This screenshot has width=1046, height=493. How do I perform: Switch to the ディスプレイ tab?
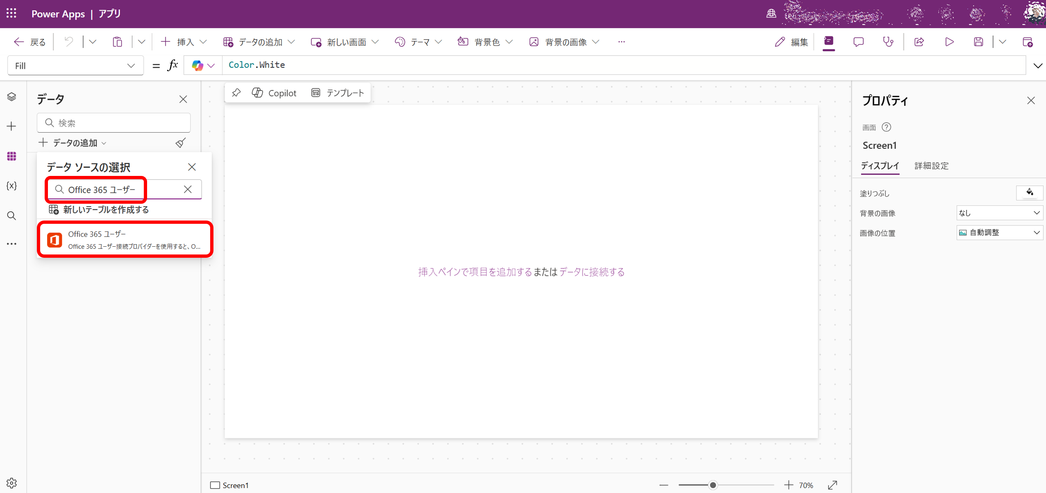tap(880, 166)
